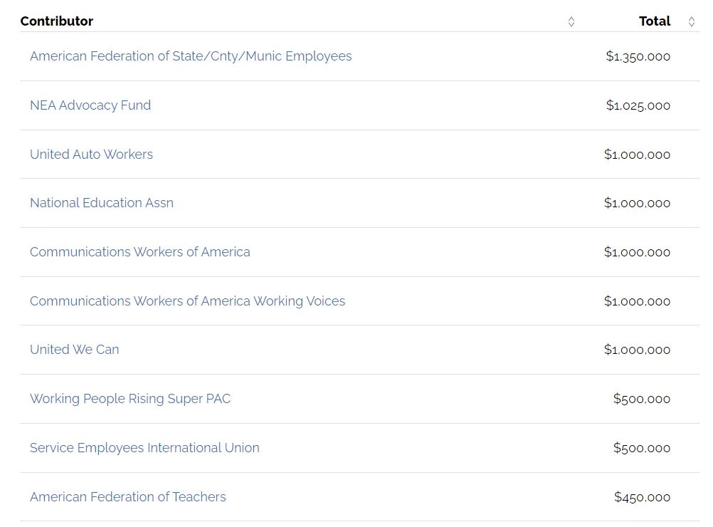Open the National Education Assn link
Image resolution: width=713 pixels, height=527 pixels.
coord(102,203)
